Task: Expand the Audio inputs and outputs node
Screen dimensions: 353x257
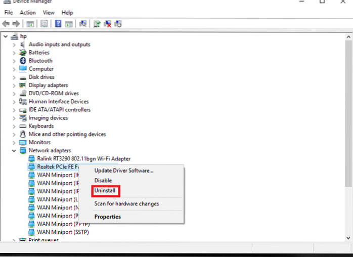Action: click(x=14, y=45)
